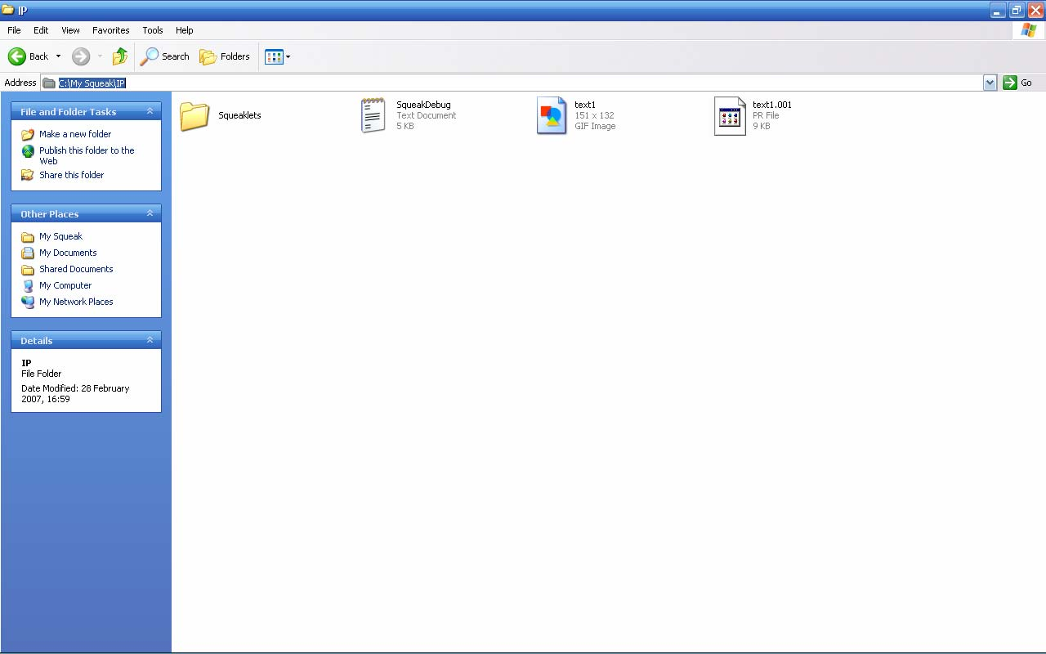Open the Favorites menu
Screen dimensions: 1046x654
[110, 30]
